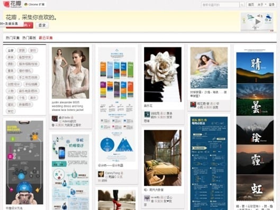
Task: Select the 婚纱婚礼 category tag
Action: (25, 71)
